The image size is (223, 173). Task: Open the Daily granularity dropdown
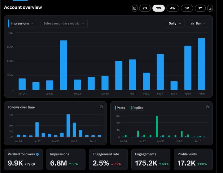pos(175,24)
